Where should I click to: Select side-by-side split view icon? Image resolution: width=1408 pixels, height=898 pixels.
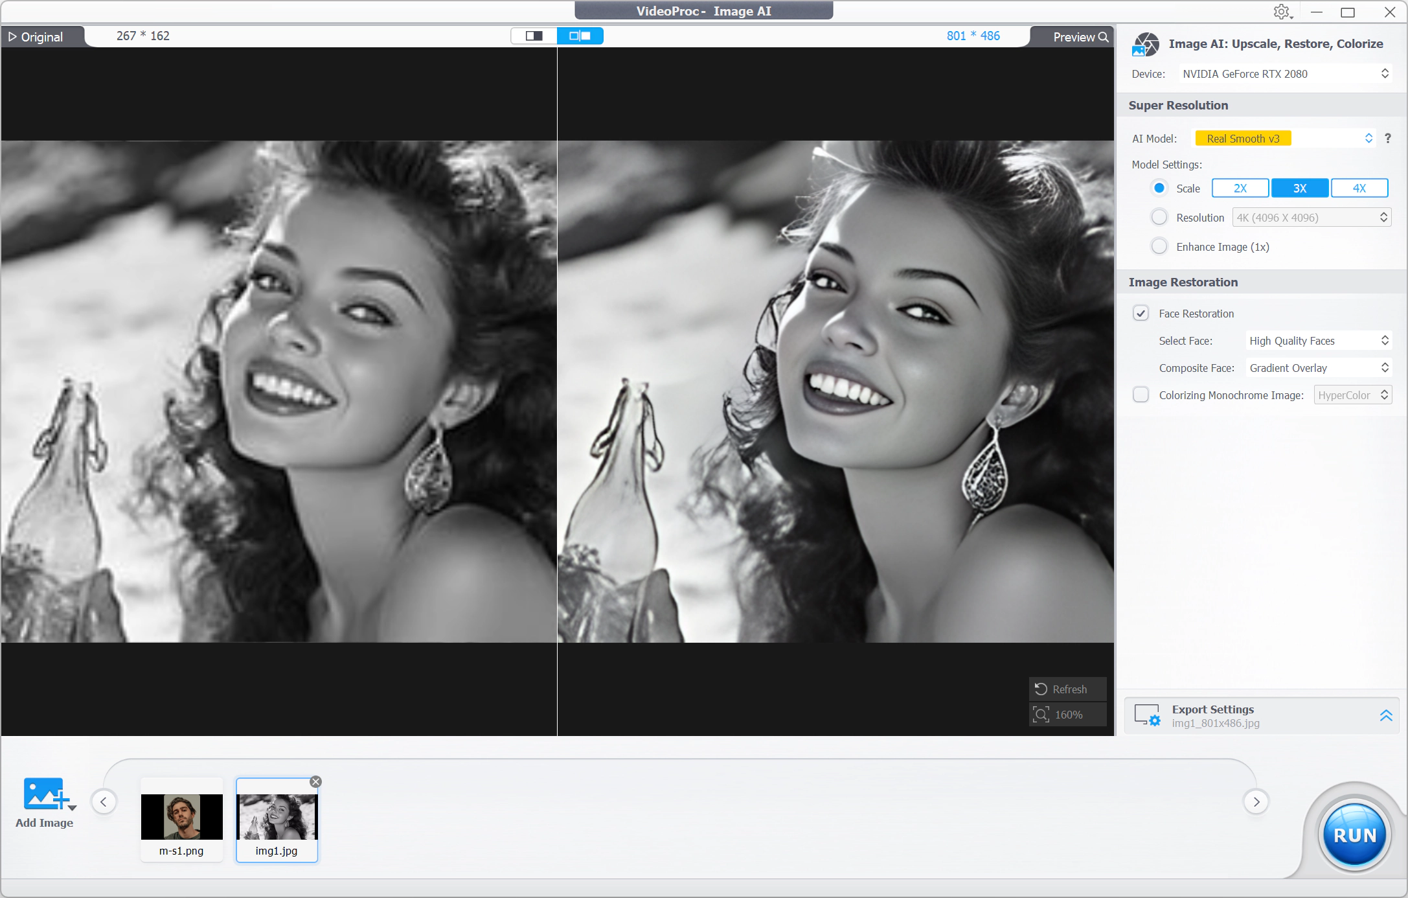580,36
